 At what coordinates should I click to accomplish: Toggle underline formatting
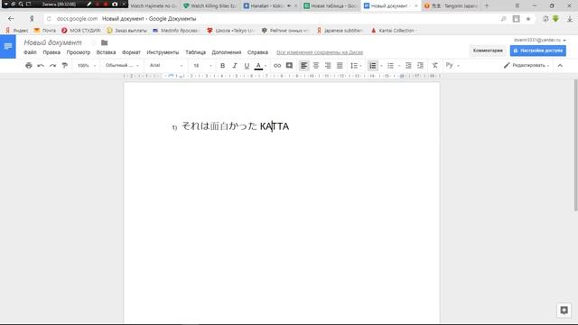pos(247,66)
